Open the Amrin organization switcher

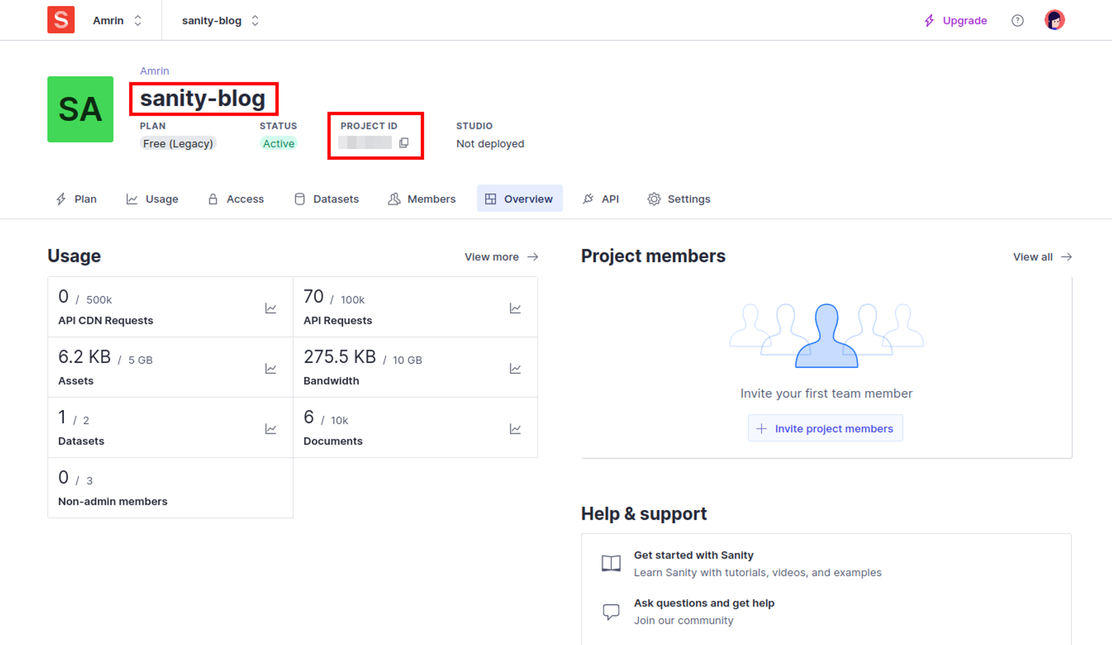coord(117,21)
